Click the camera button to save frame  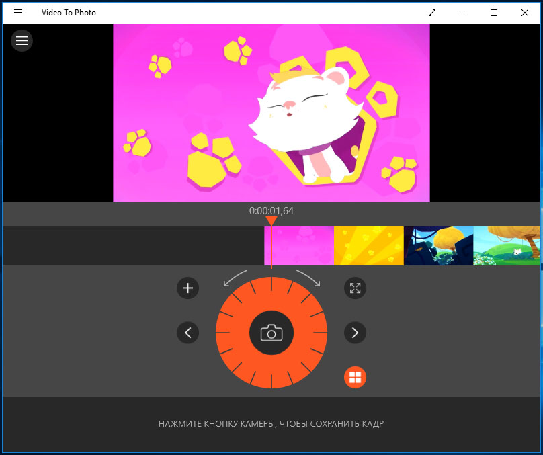[x=271, y=333]
